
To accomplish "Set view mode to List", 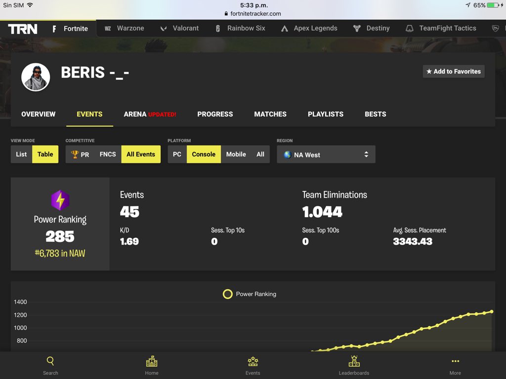I will tap(21, 154).
